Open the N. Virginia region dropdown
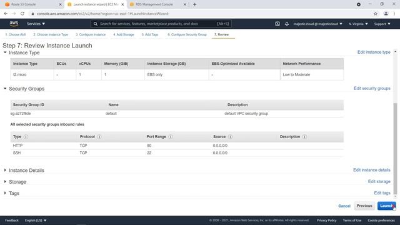Screen dimensions: 400x225 358,24
